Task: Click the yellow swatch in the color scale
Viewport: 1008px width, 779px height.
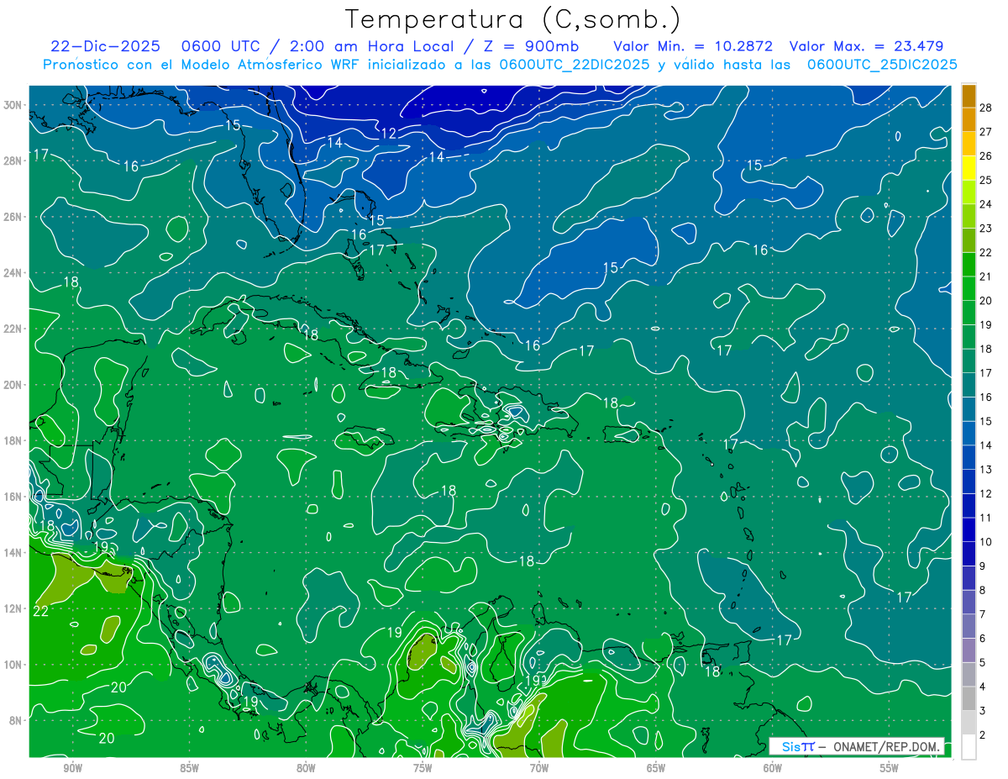Action: click(969, 168)
